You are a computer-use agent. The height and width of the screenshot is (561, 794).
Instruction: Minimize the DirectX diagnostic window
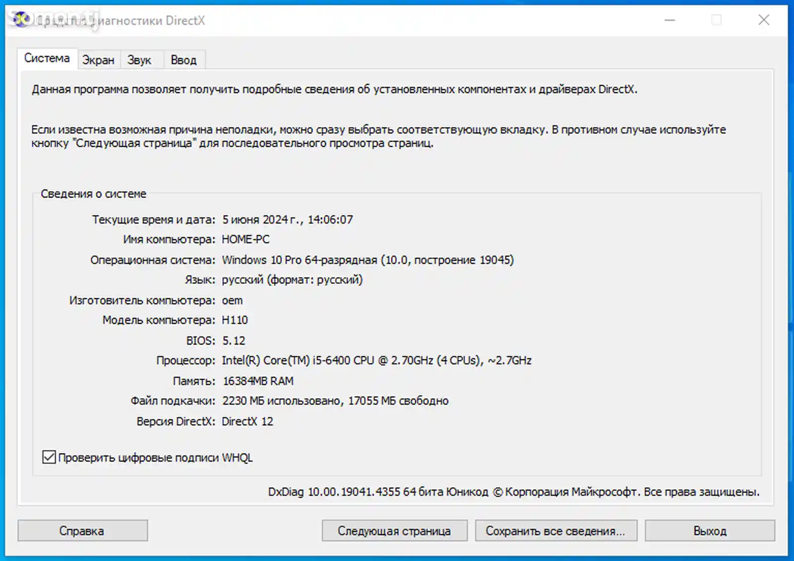pos(670,20)
